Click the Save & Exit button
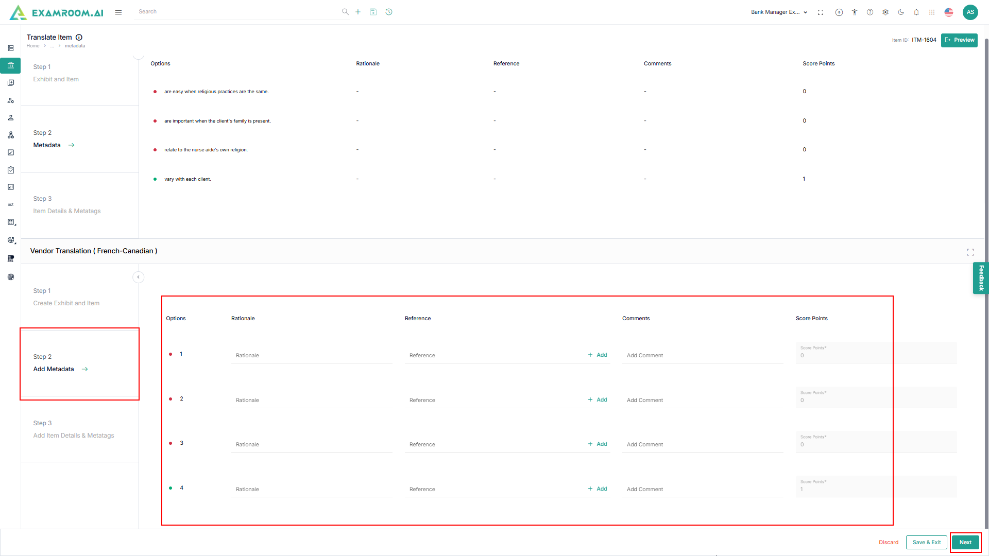Viewport: 989px width, 556px height. coord(926,542)
